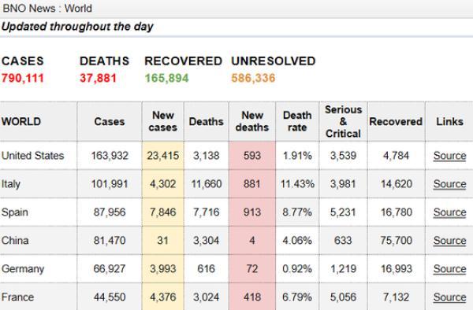The width and height of the screenshot is (473, 310).
Task: Click the New deaths column header
Action: tap(252, 121)
